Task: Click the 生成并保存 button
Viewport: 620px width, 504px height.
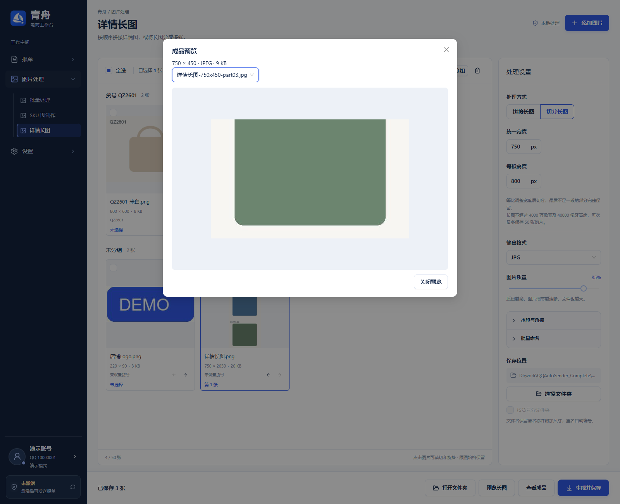Action: (x=583, y=488)
